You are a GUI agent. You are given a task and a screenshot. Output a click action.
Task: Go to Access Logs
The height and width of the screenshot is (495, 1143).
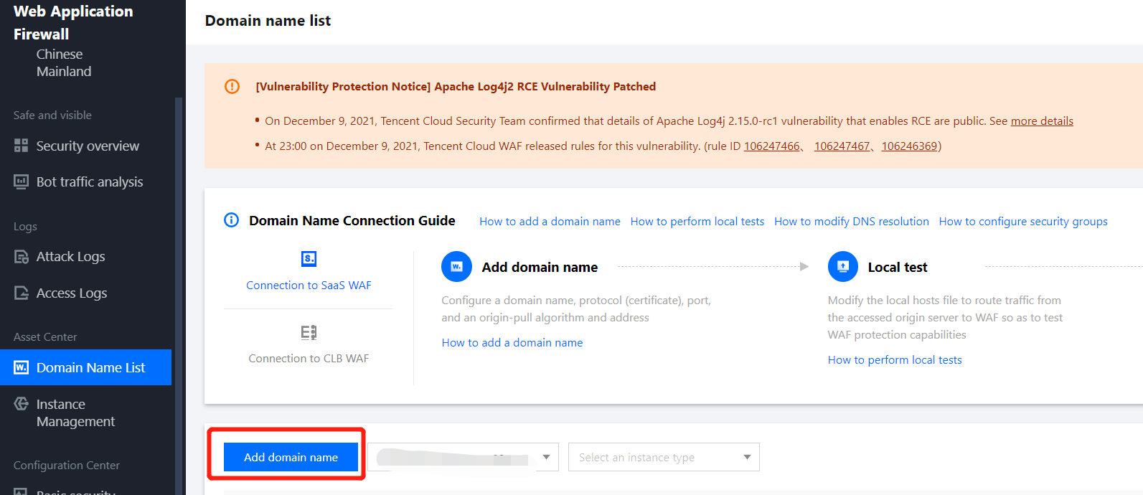coord(72,293)
